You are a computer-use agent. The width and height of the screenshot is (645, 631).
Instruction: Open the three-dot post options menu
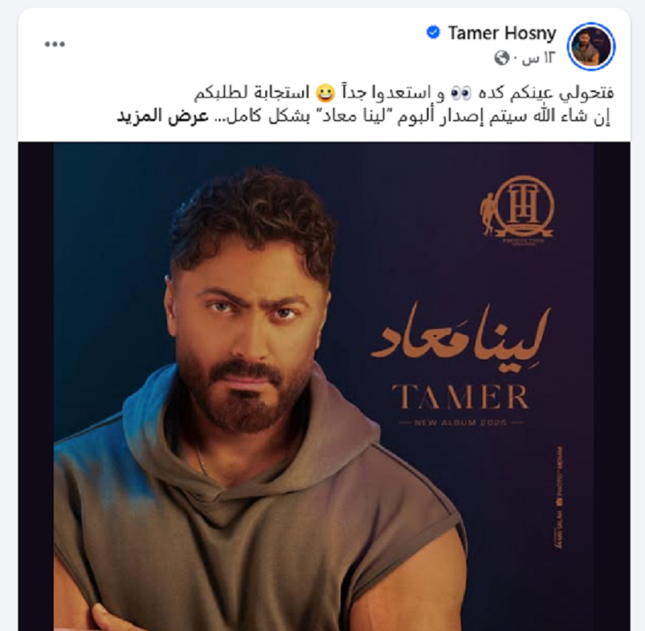click(x=55, y=44)
